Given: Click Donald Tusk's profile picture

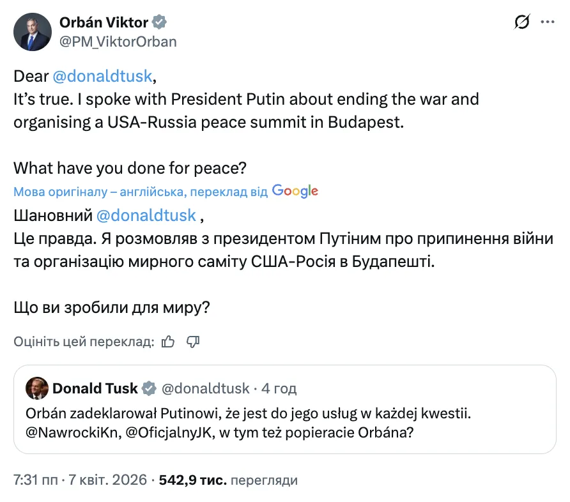Looking at the screenshot, I should [36, 388].
